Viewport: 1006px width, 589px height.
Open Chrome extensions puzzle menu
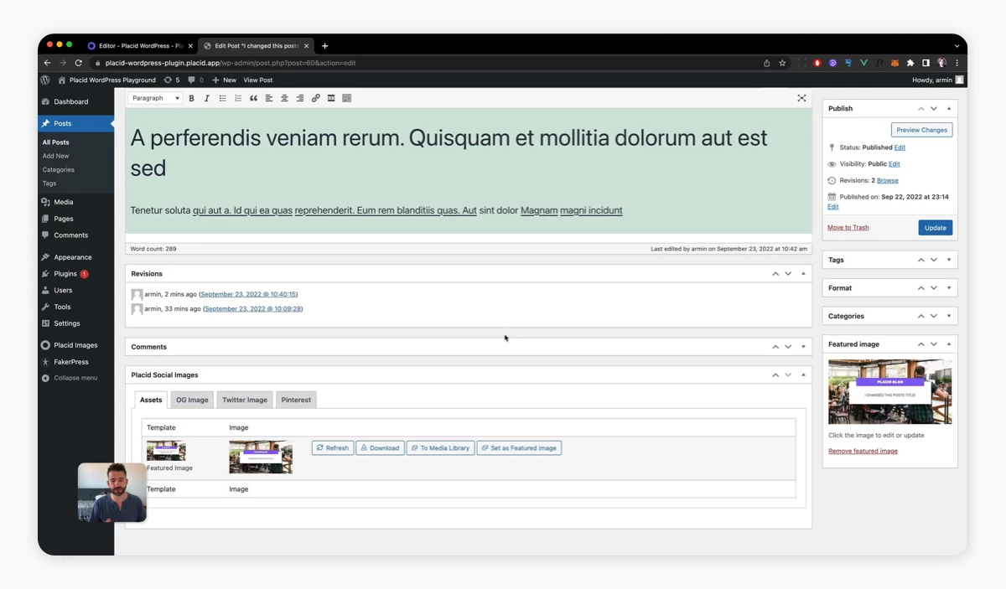[x=910, y=63]
